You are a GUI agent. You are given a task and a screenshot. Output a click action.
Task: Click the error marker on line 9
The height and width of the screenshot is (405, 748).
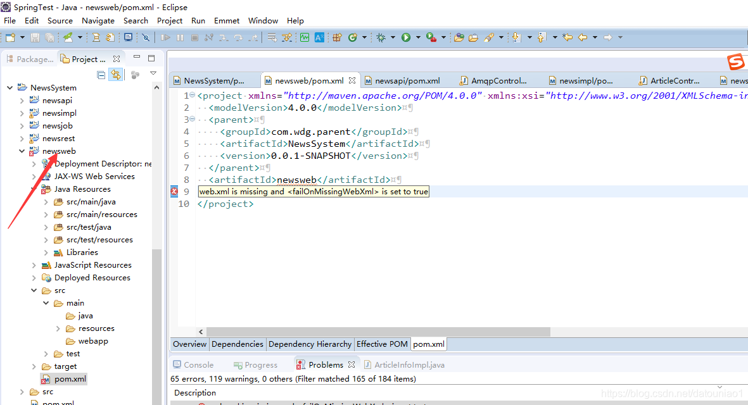174,191
